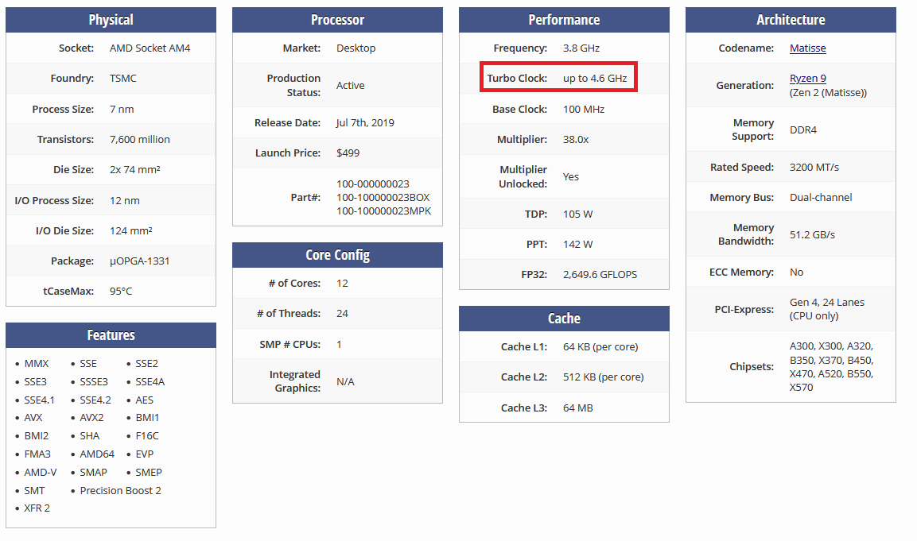Image resolution: width=917 pixels, height=541 pixels.
Task: Select the '38.0x' multiplier value
Action: (576, 140)
